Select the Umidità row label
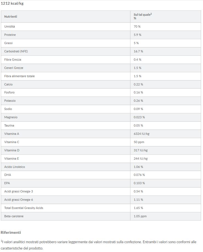203x252 pixels. (9, 26)
